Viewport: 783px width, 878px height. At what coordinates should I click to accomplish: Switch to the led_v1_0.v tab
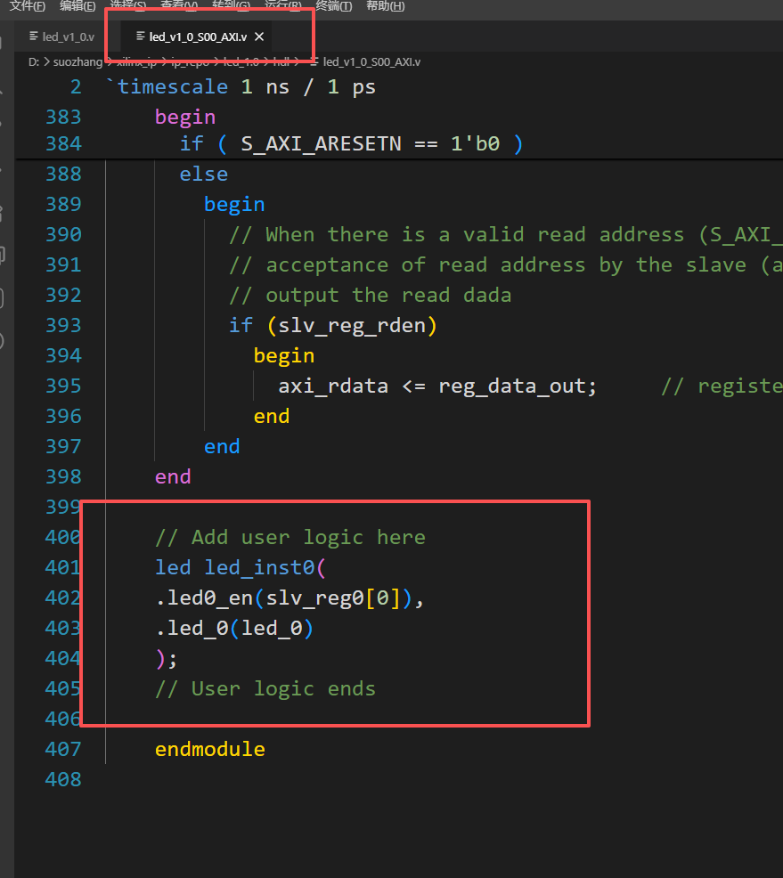point(62,37)
